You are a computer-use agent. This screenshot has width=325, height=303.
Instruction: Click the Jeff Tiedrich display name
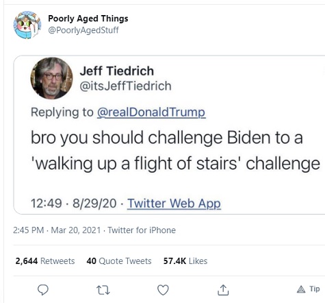tap(117, 71)
